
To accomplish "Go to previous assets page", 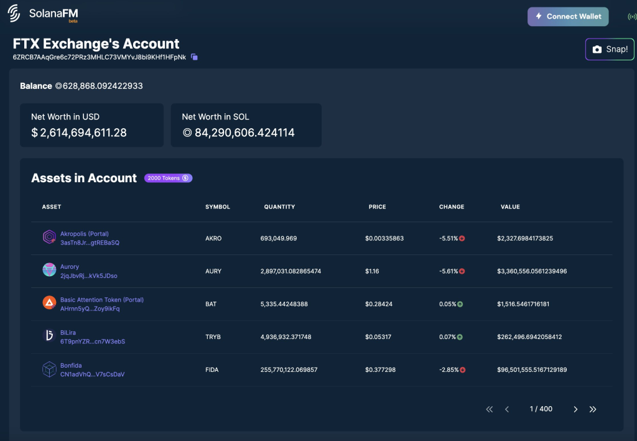I will [x=506, y=409].
